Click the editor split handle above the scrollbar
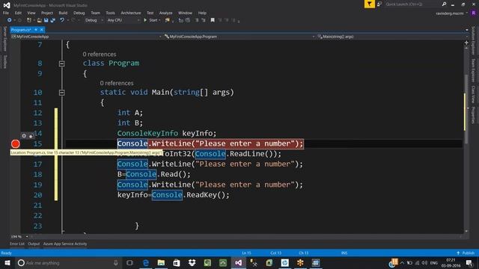 pos(466,43)
